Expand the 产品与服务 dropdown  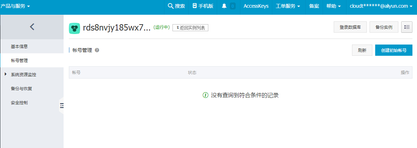click(x=15, y=6)
